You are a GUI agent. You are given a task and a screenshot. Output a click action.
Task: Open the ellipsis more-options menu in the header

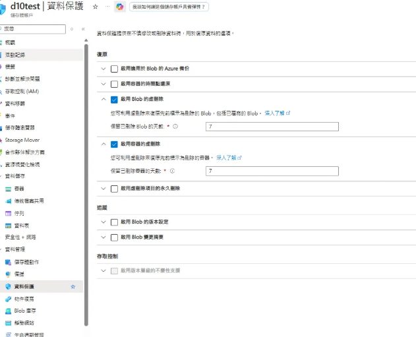click(x=107, y=7)
